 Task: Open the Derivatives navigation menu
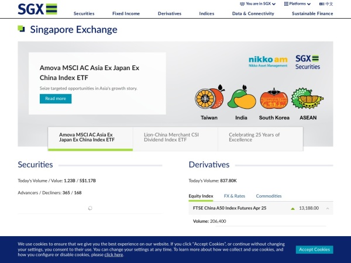point(170,13)
